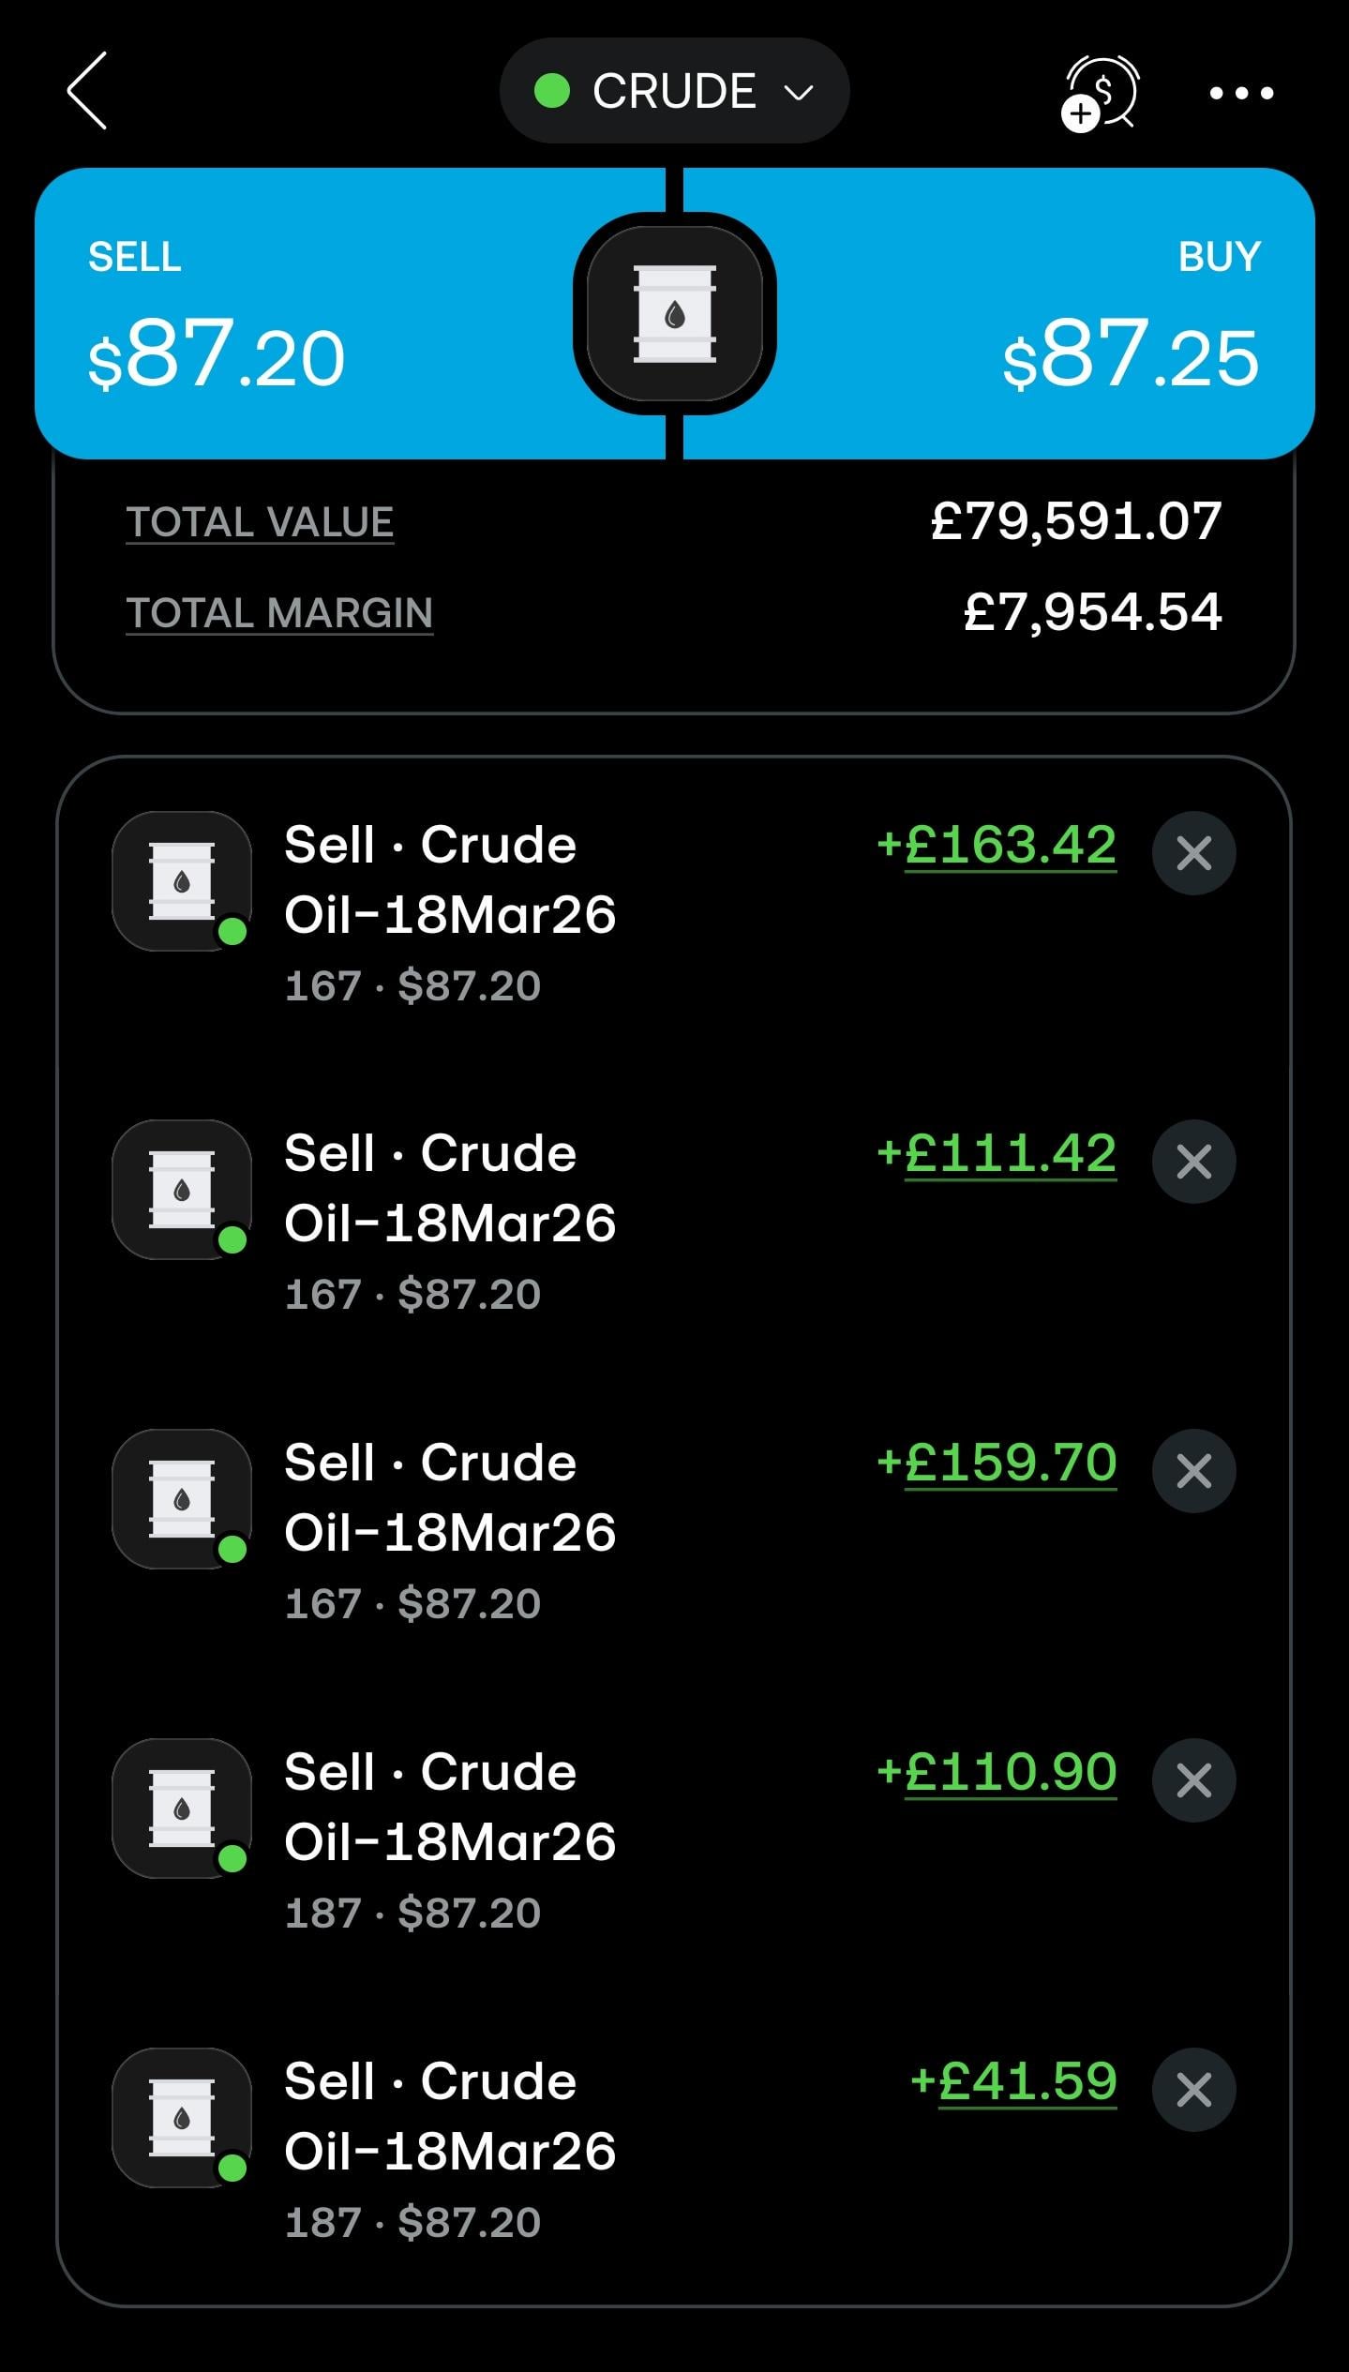
Task: Close the position showing +£159.70
Action: point(1193,1471)
